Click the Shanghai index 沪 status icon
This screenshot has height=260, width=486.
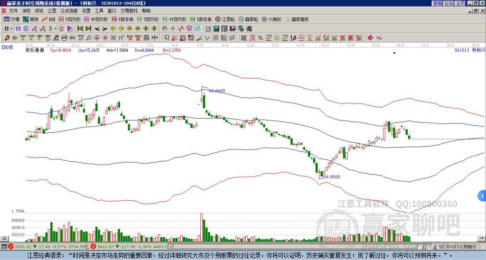click(11, 247)
